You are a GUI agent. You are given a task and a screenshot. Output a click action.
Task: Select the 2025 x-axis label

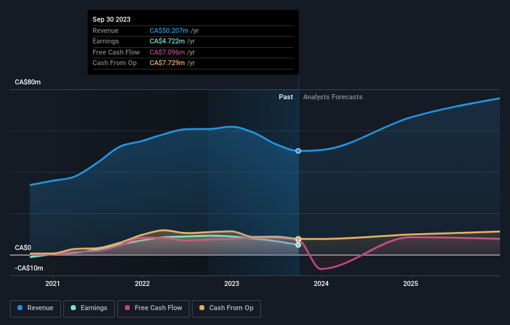pos(411,284)
